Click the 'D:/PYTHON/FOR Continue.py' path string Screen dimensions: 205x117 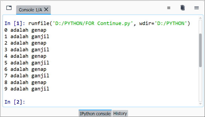point(93,23)
